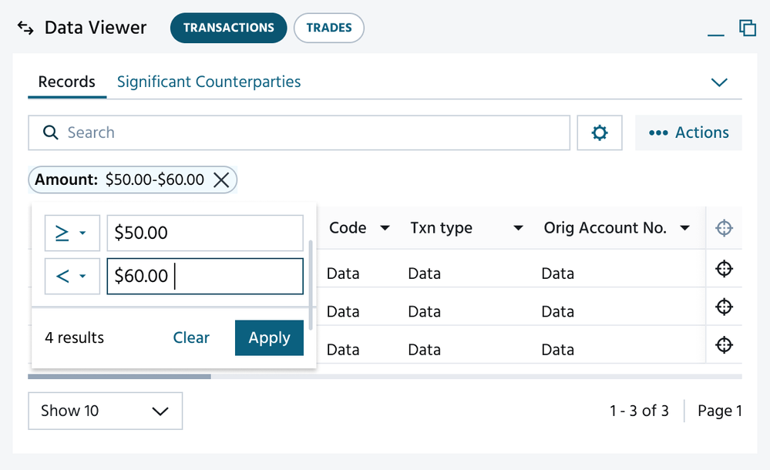Click the target icon in first data row
The width and height of the screenshot is (770, 470).
724,269
